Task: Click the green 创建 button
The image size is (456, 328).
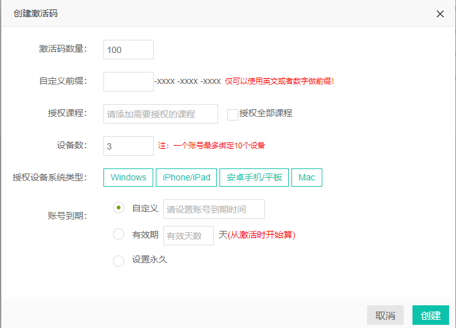Action: pyautogui.click(x=431, y=315)
